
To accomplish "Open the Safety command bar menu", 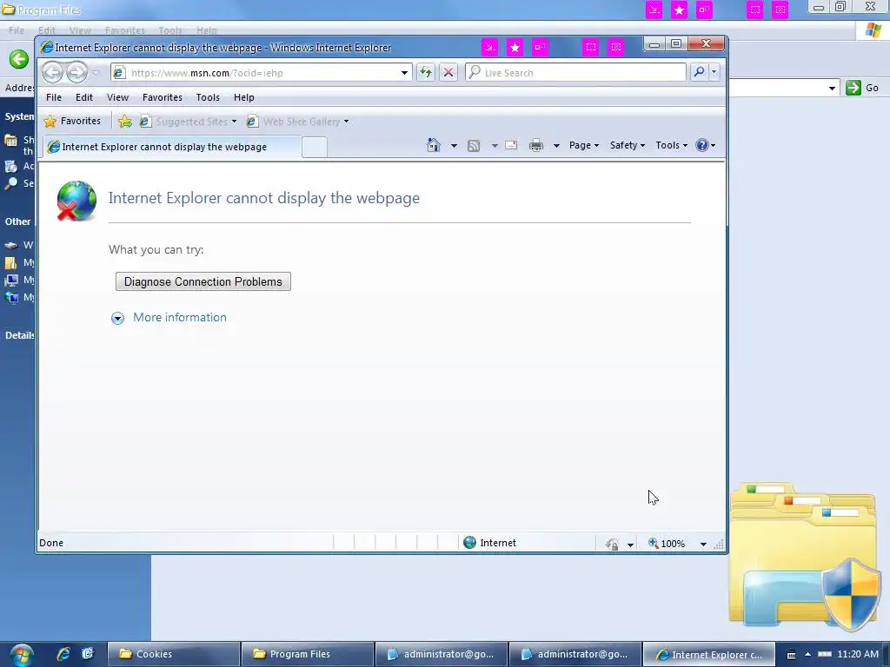I will point(628,145).
